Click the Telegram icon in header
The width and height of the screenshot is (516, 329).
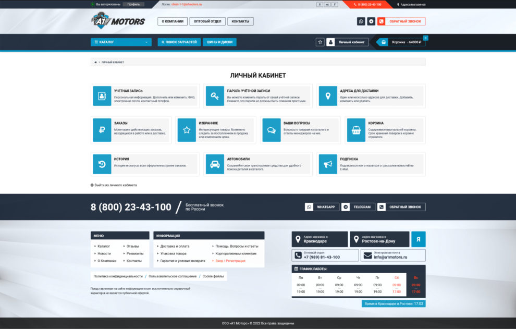371,21
